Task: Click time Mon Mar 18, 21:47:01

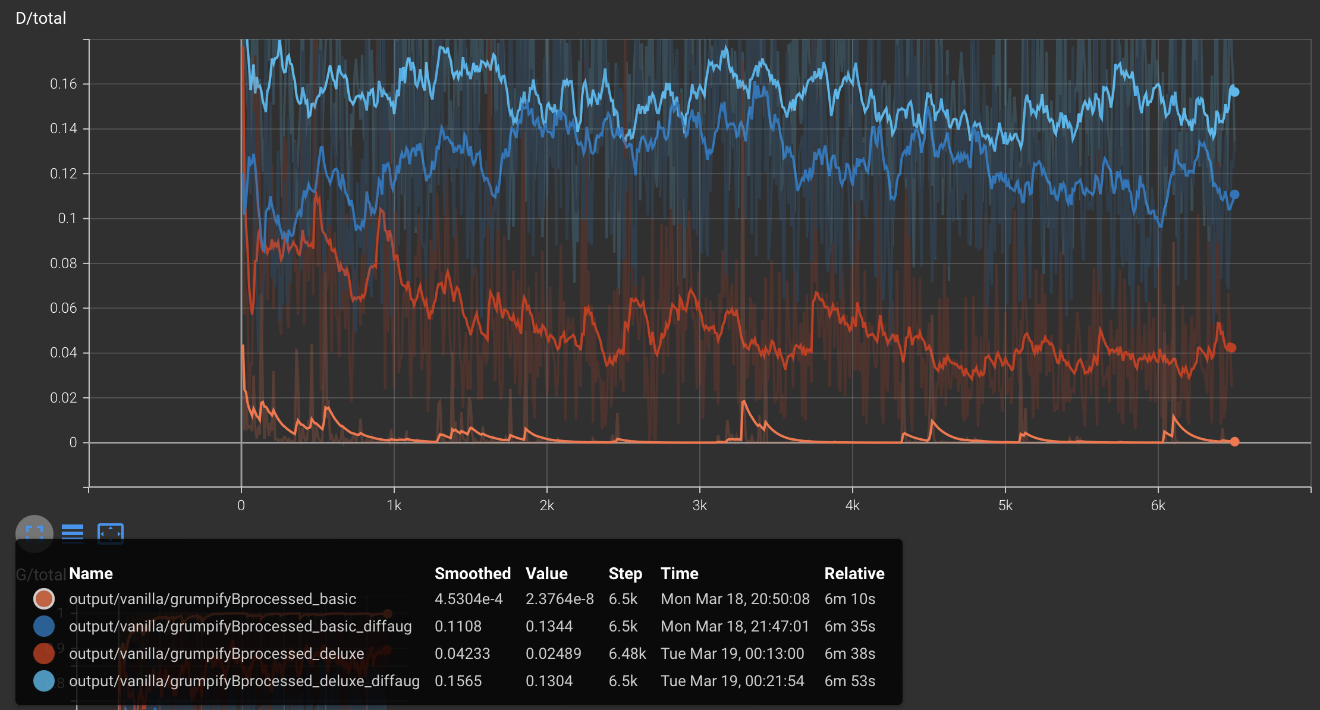Action: (735, 626)
